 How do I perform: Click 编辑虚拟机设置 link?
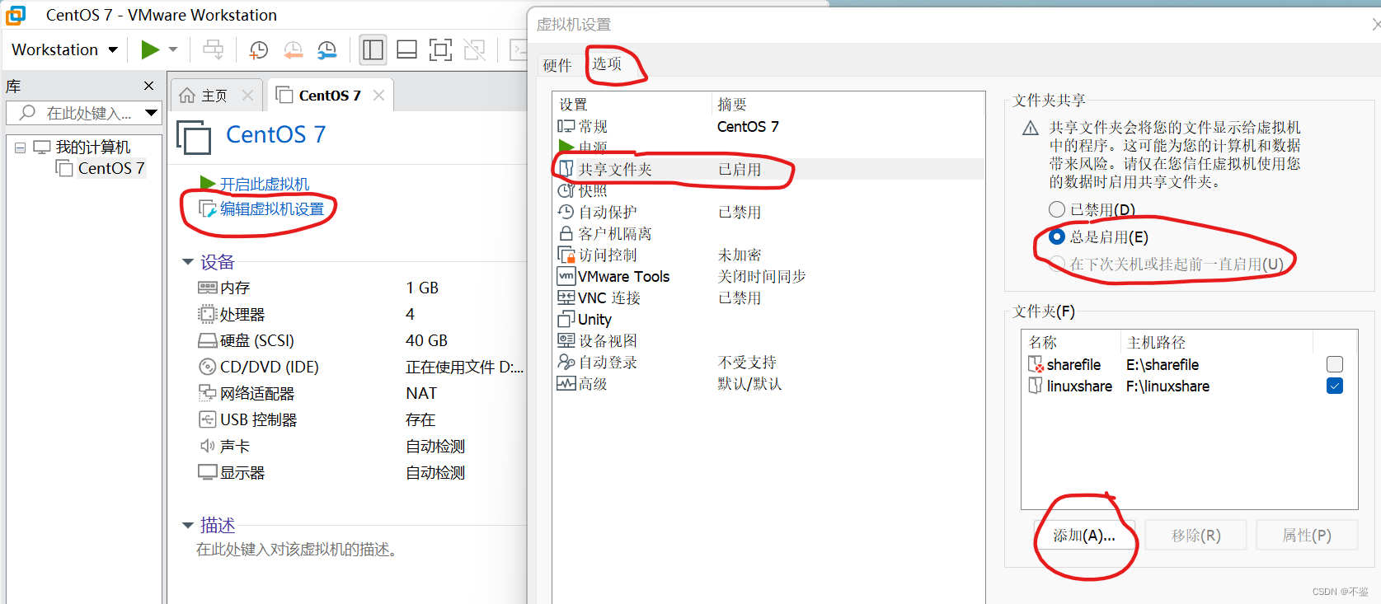click(x=272, y=209)
